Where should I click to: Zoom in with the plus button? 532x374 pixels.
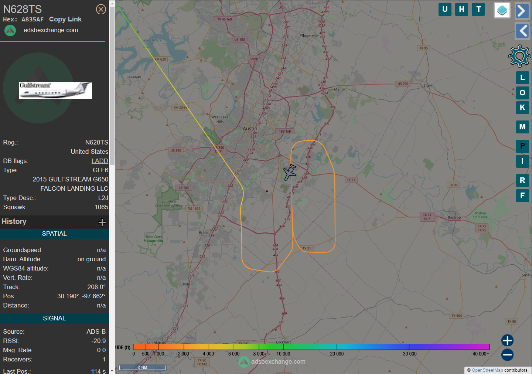507,340
